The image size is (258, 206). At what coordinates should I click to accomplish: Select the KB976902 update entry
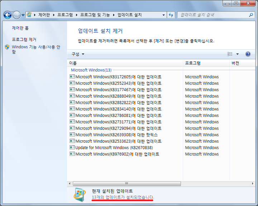coord(114,154)
